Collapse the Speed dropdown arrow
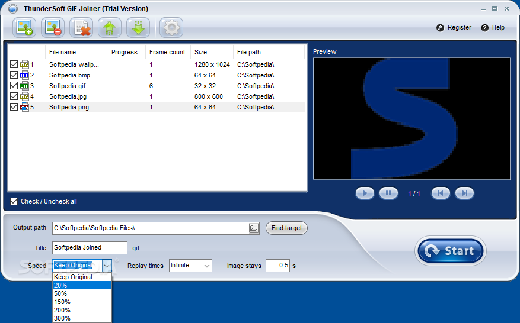The width and height of the screenshot is (520, 323). pyautogui.click(x=107, y=266)
